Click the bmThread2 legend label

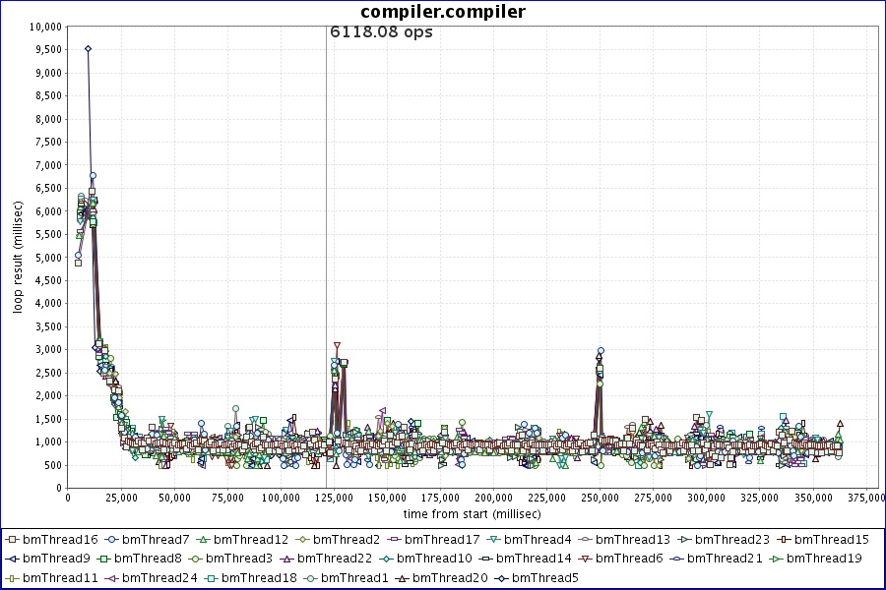coord(347,540)
